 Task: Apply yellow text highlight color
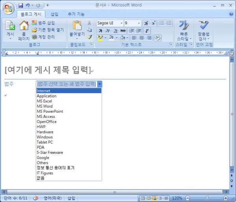100,38
